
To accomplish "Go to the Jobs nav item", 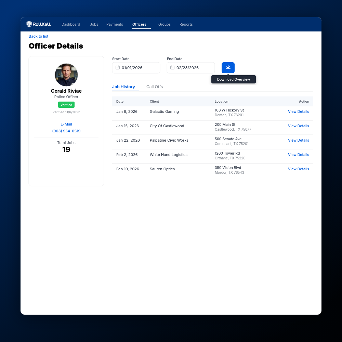I will pos(94,24).
